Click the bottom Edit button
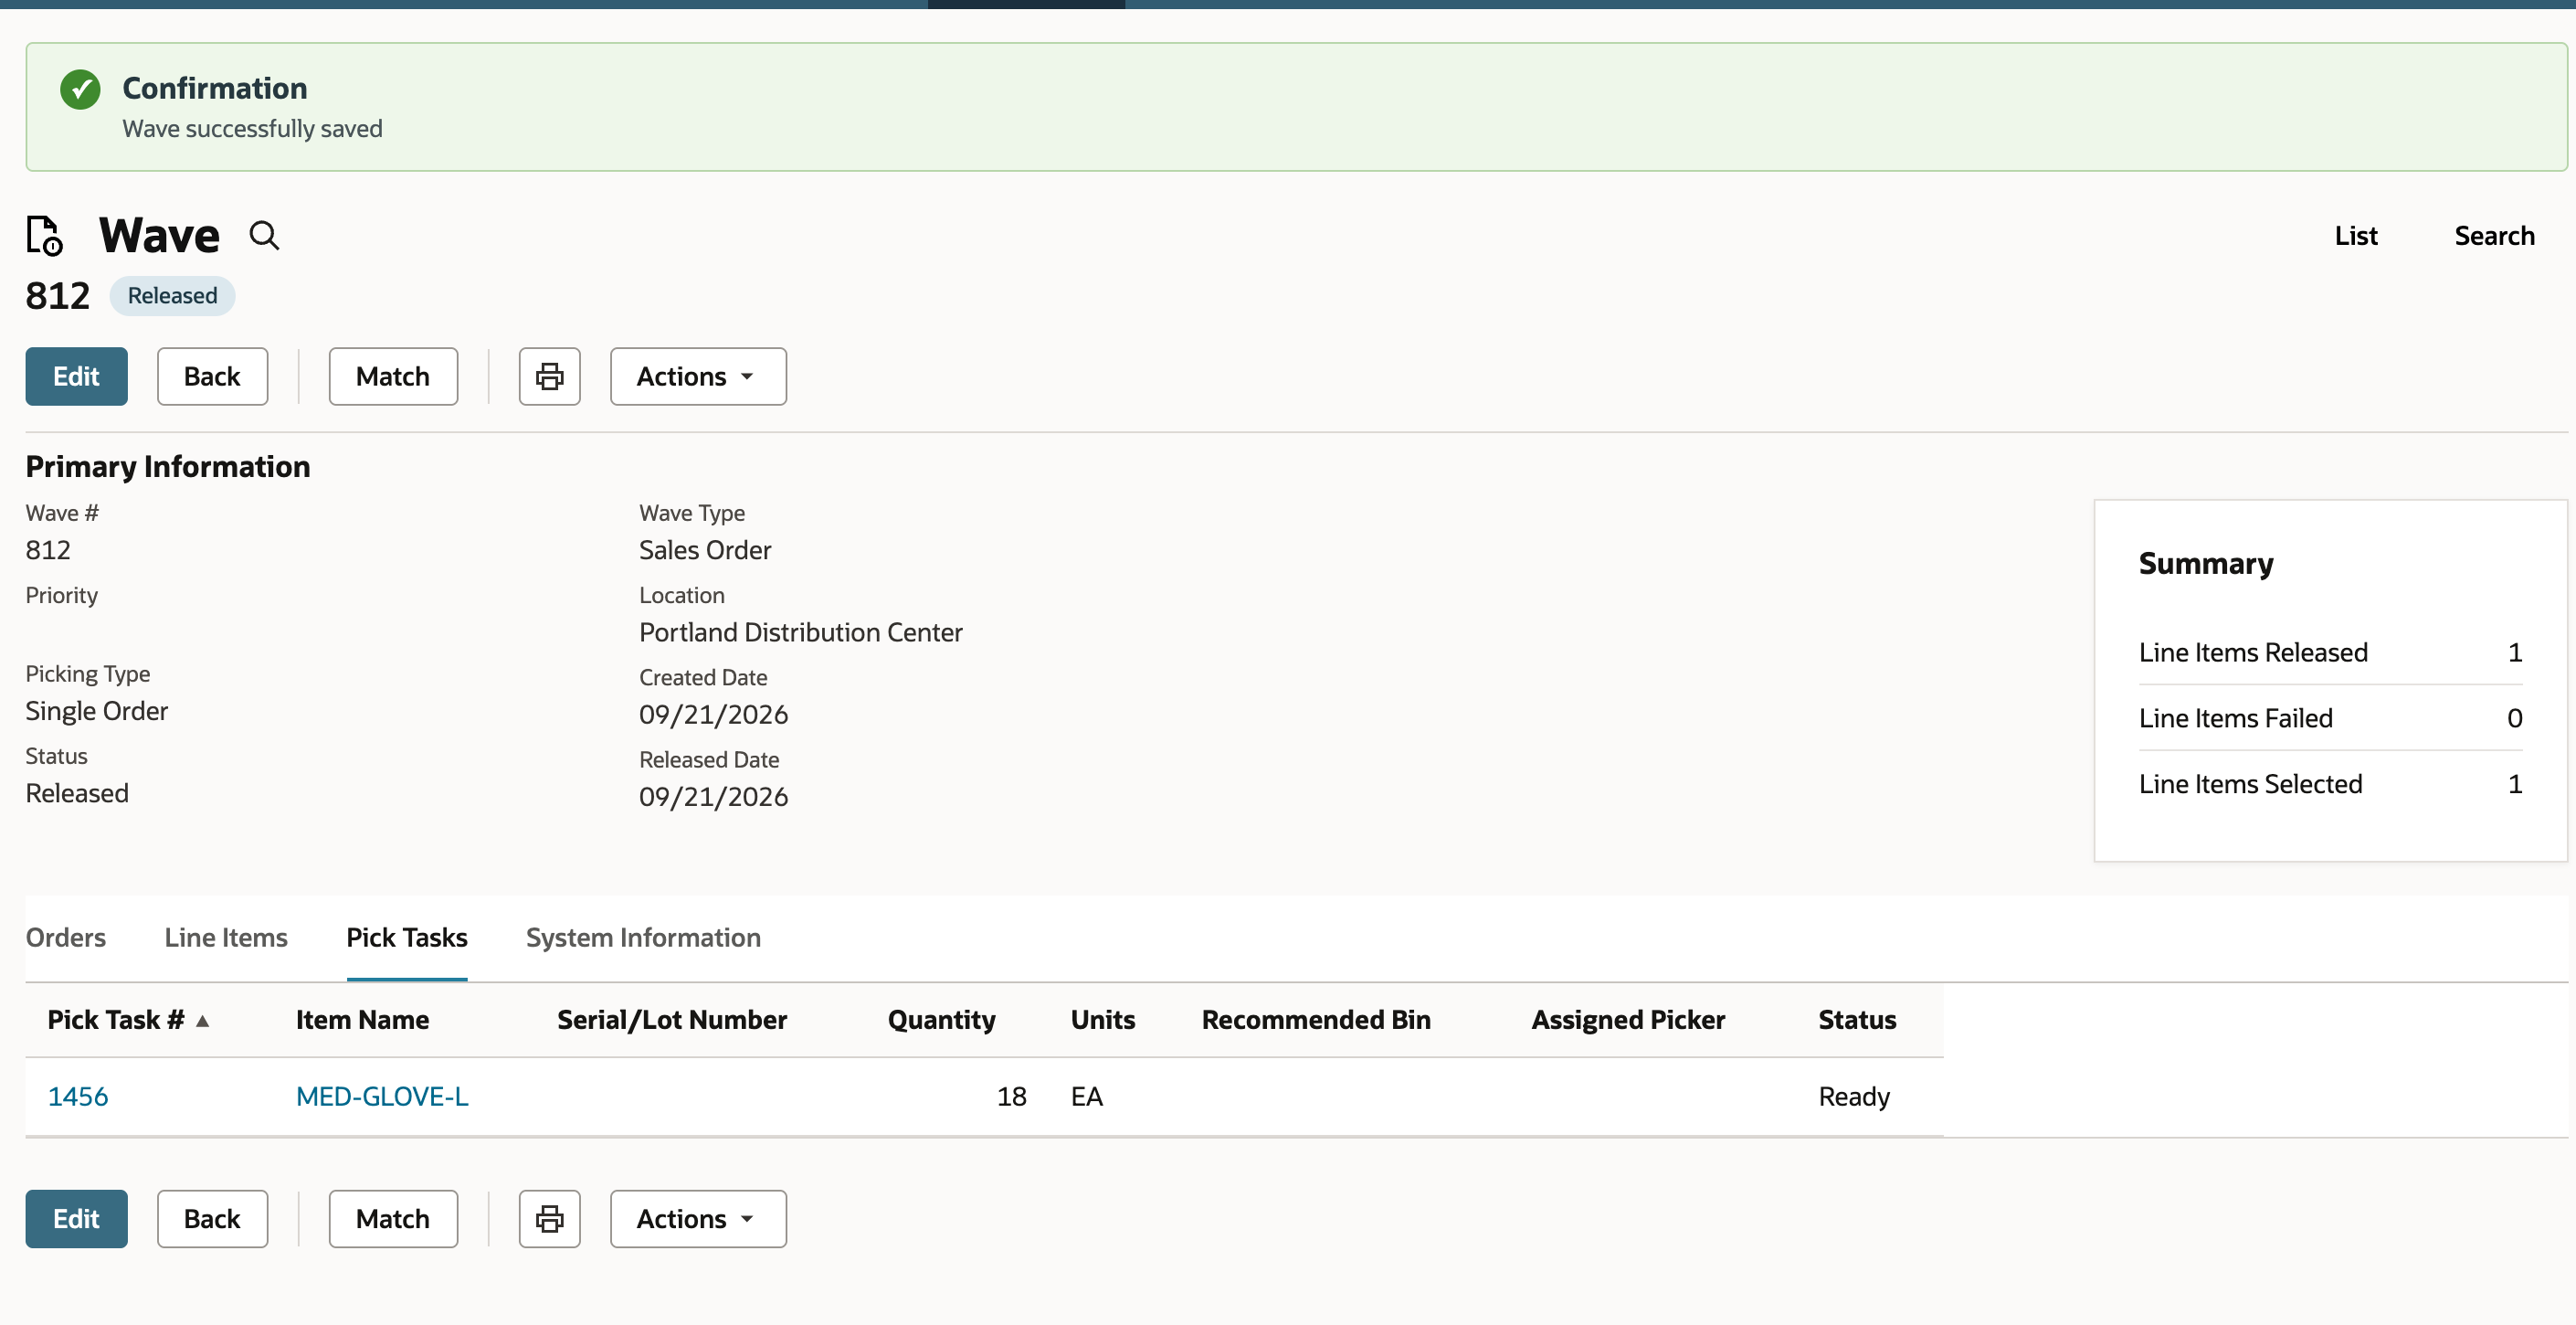This screenshot has width=2576, height=1325. (76, 1218)
